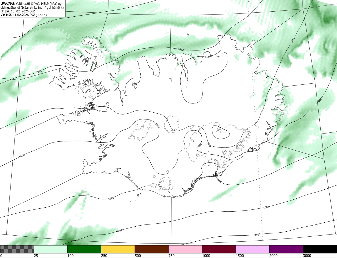The width and height of the screenshot is (337, 258).
Task: Click the legend value "2000"
Action: [273, 255]
